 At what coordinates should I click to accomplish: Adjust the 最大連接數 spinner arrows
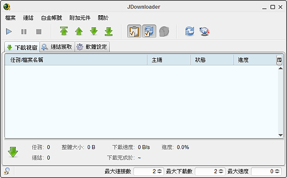[160, 171]
